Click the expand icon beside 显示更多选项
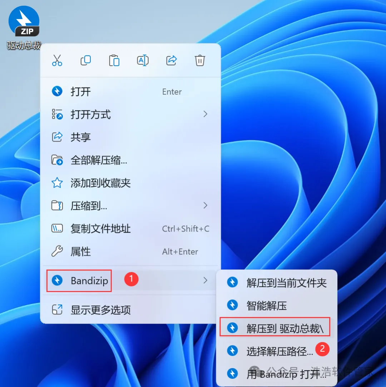The height and width of the screenshot is (387, 386). 57,309
